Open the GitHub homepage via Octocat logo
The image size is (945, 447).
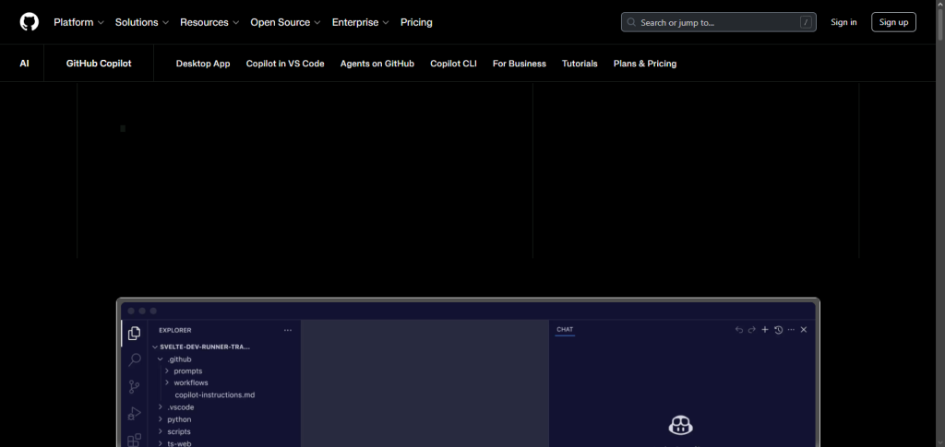click(29, 22)
